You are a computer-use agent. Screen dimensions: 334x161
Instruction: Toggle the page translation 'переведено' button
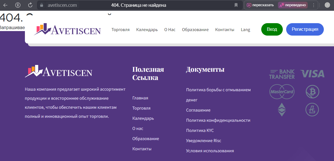click(293, 5)
